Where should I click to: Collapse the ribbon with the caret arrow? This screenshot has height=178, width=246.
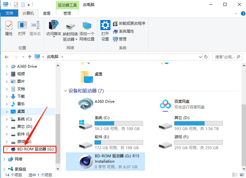(236, 14)
